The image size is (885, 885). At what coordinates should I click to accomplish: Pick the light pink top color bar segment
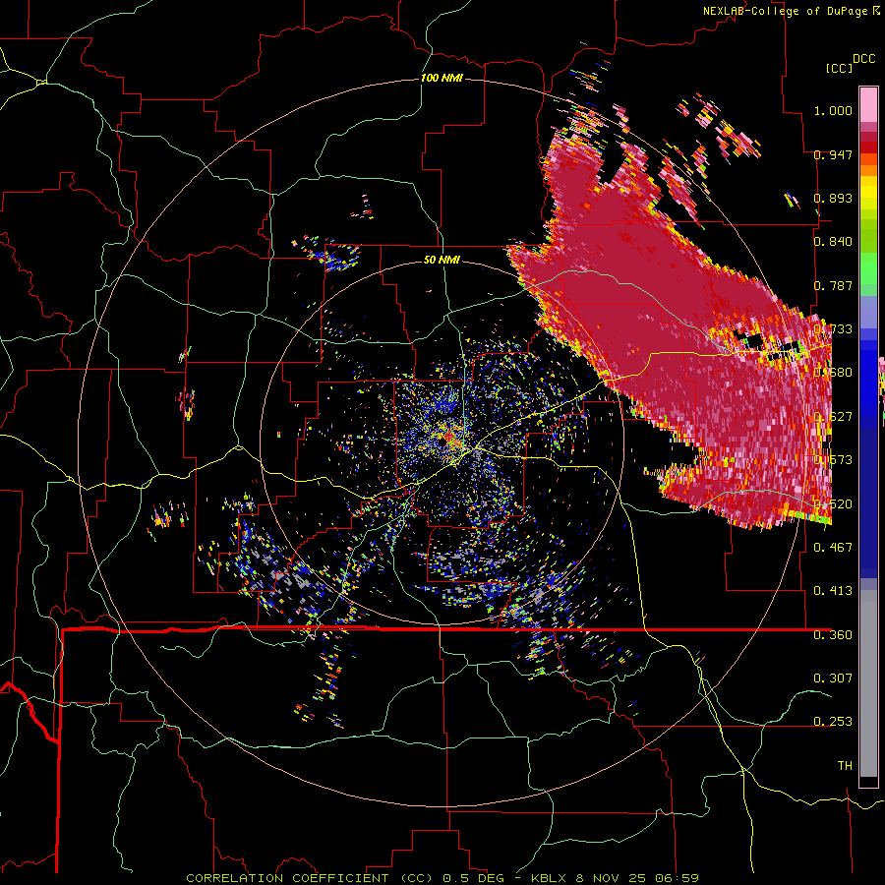point(868,104)
